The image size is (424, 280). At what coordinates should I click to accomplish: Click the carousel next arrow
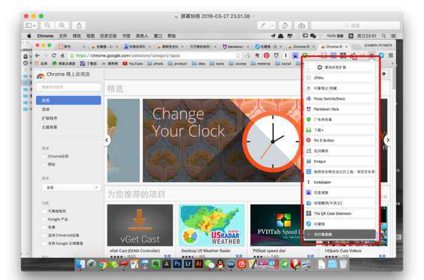(x=388, y=140)
